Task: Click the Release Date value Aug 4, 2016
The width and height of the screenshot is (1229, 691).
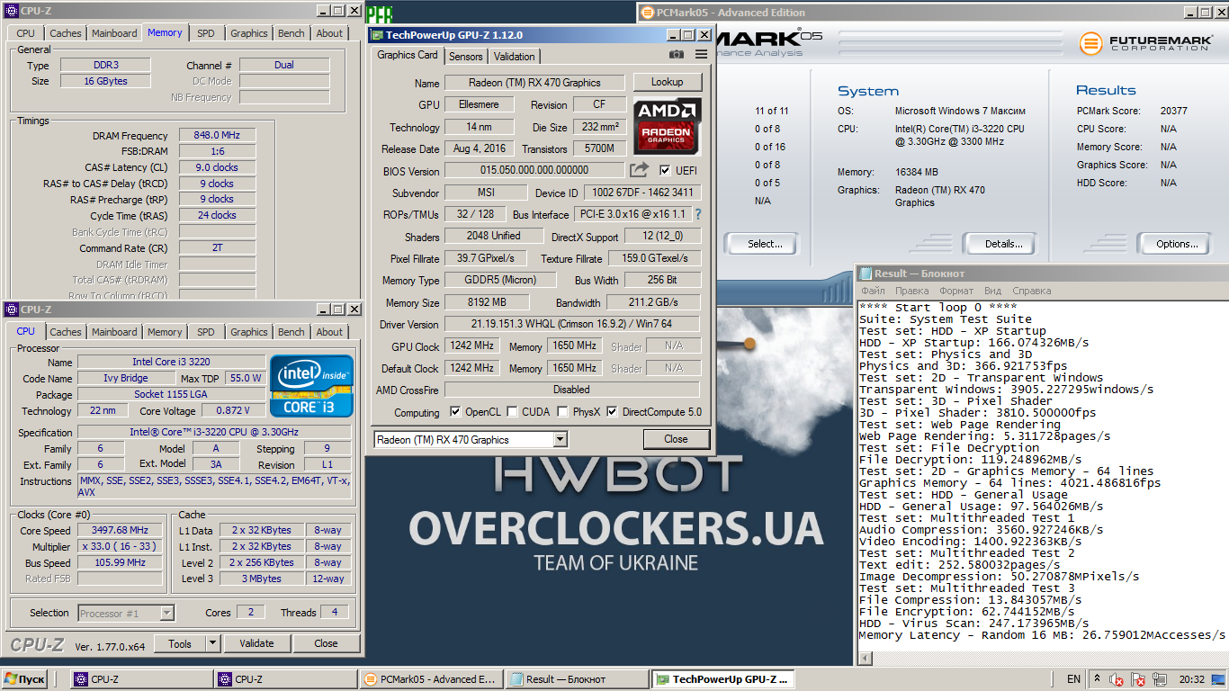Action: pyautogui.click(x=480, y=148)
